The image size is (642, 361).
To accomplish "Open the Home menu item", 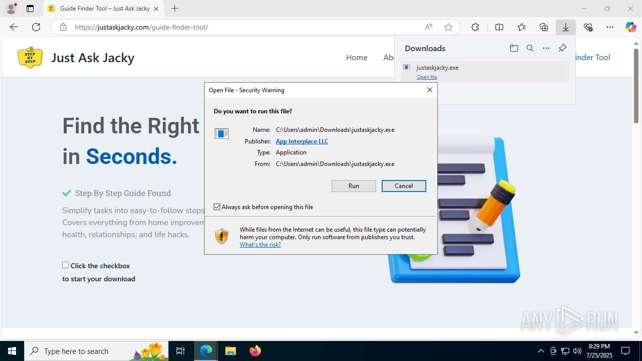I will (357, 58).
